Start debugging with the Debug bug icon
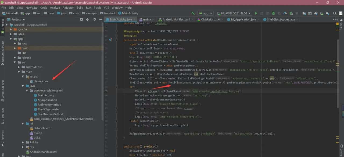This screenshot has height=157, width=344. (273, 13)
